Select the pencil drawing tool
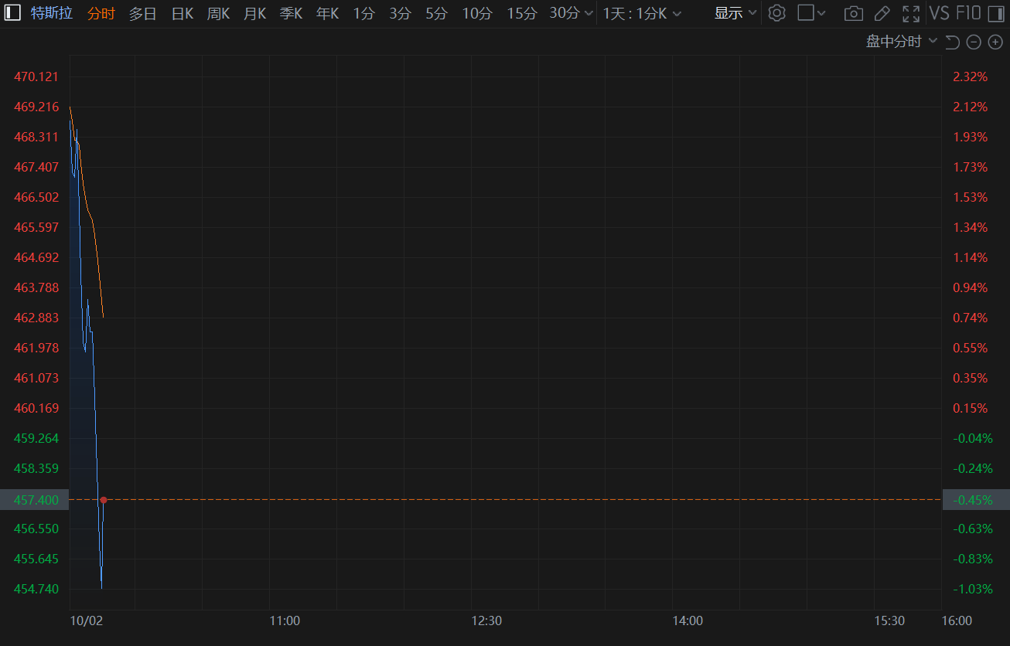The image size is (1010, 646). tap(882, 13)
